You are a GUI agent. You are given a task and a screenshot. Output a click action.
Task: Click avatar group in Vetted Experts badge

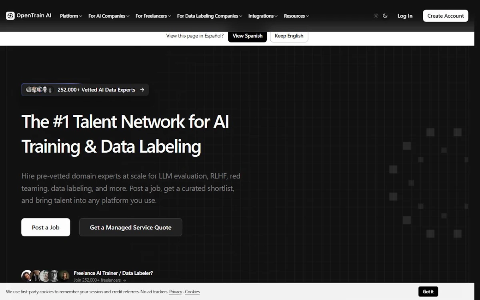(x=39, y=90)
